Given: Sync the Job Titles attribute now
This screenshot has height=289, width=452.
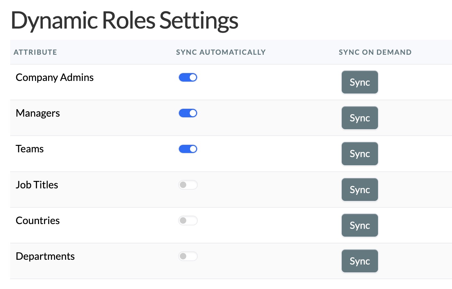Looking at the screenshot, I should point(360,189).
